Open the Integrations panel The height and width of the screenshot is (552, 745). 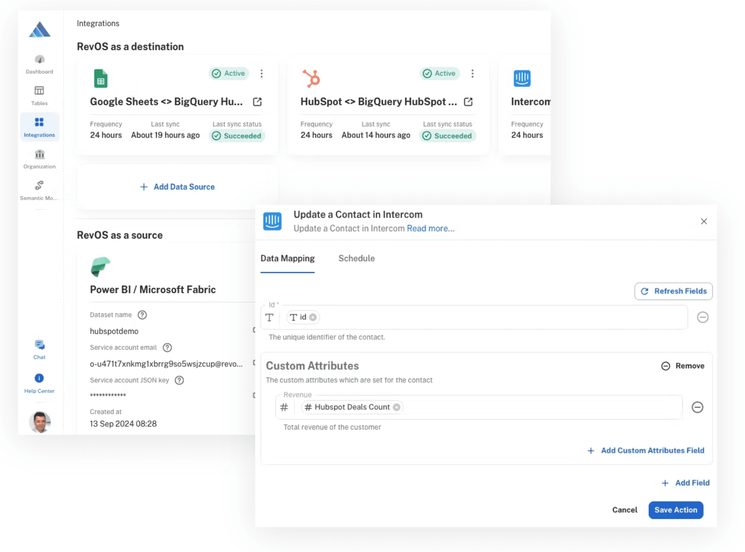pyautogui.click(x=39, y=127)
